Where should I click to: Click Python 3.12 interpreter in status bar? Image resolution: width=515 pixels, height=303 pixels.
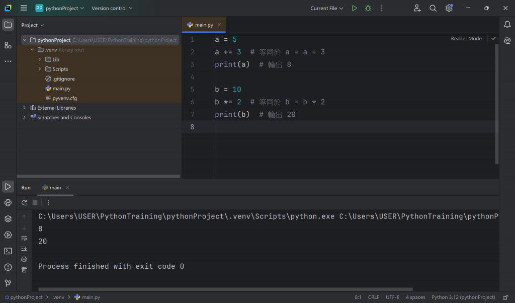pyautogui.click(x=463, y=297)
